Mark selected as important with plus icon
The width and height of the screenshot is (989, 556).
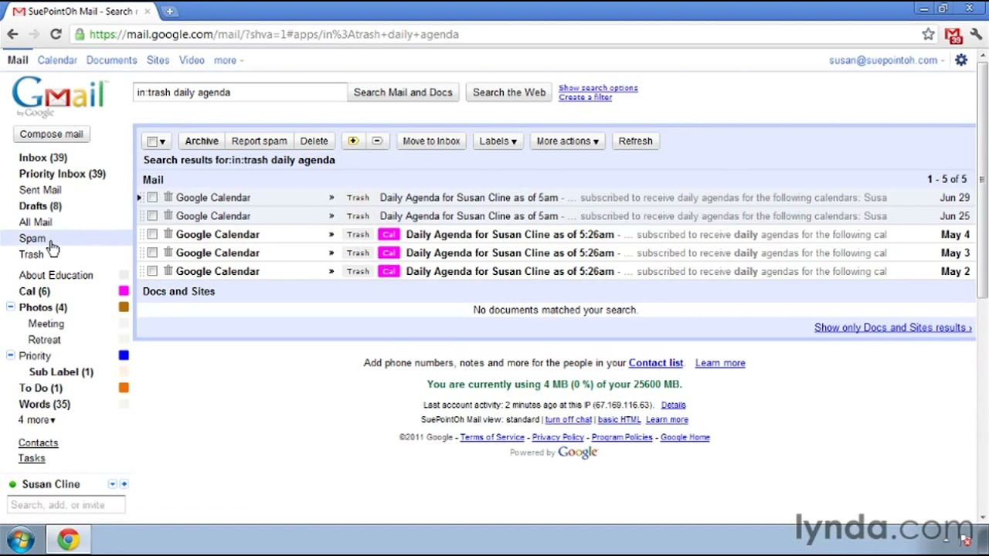pyautogui.click(x=353, y=141)
